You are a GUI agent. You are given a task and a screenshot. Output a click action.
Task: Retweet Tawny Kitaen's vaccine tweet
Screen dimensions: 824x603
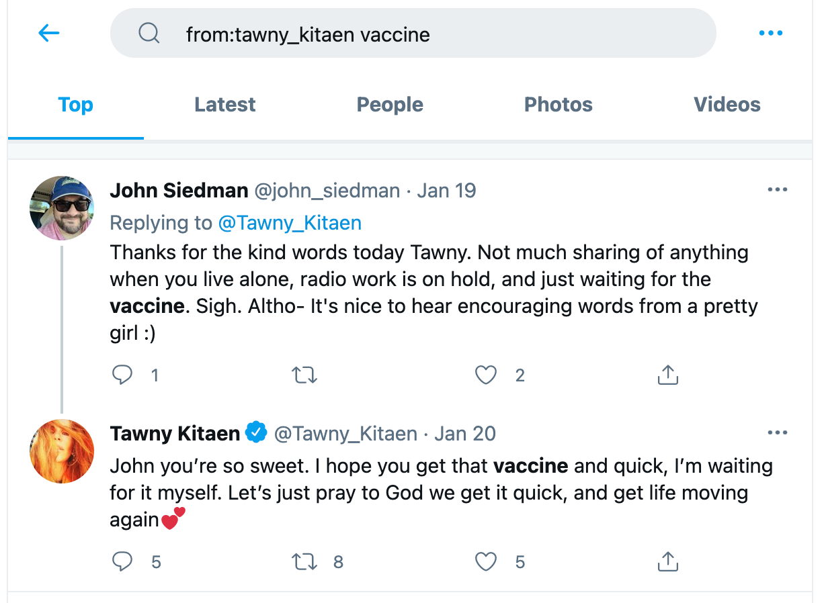coord(304,561)
